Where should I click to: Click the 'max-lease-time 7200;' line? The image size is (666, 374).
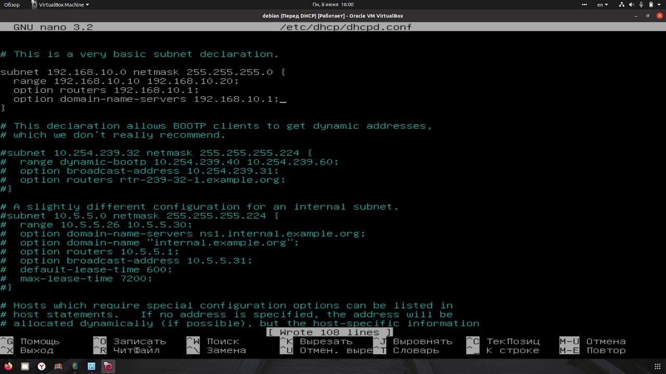click(x=76, y=279)
